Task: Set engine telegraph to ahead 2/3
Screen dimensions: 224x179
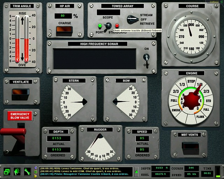Action: 206,91
